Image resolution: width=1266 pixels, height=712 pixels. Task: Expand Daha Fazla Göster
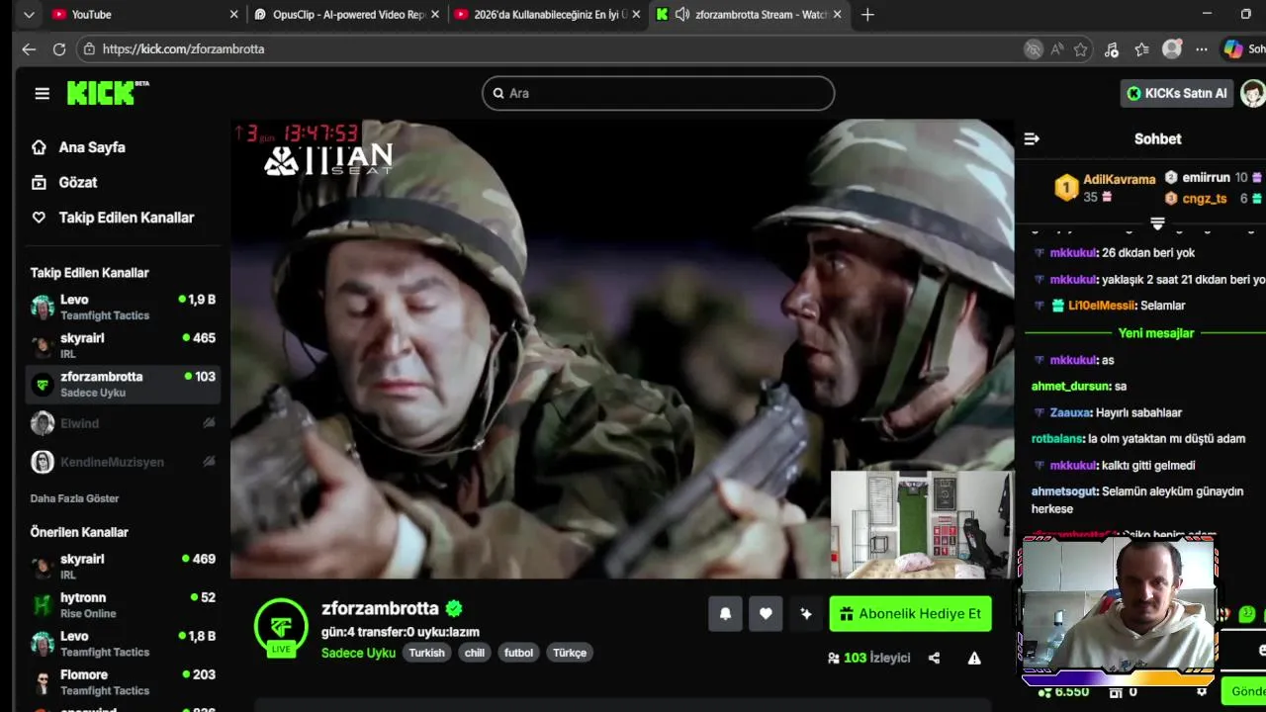[74, 498]
